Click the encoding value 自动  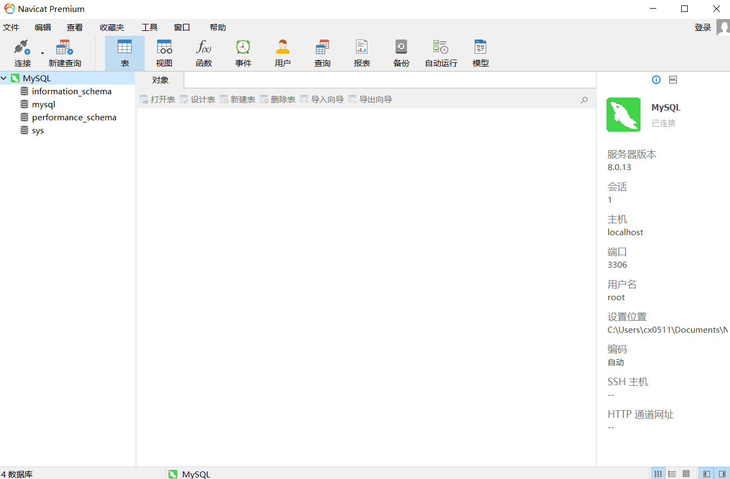coord(616,363)
